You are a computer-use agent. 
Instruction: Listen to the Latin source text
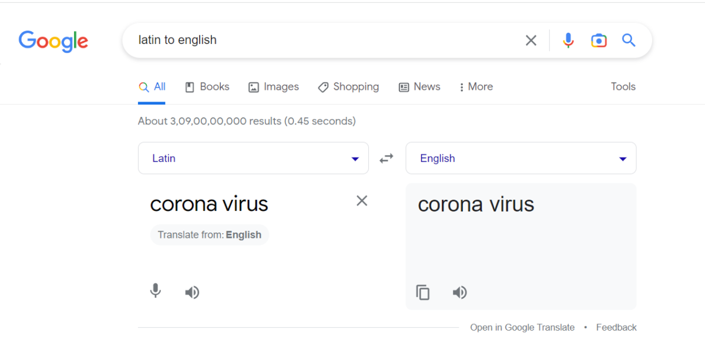click(x=192, y=292)
